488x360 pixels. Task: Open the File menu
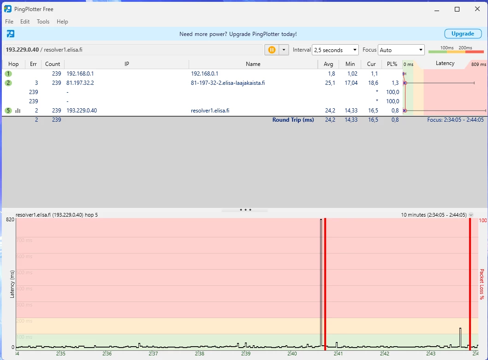(x=9, y=22)
